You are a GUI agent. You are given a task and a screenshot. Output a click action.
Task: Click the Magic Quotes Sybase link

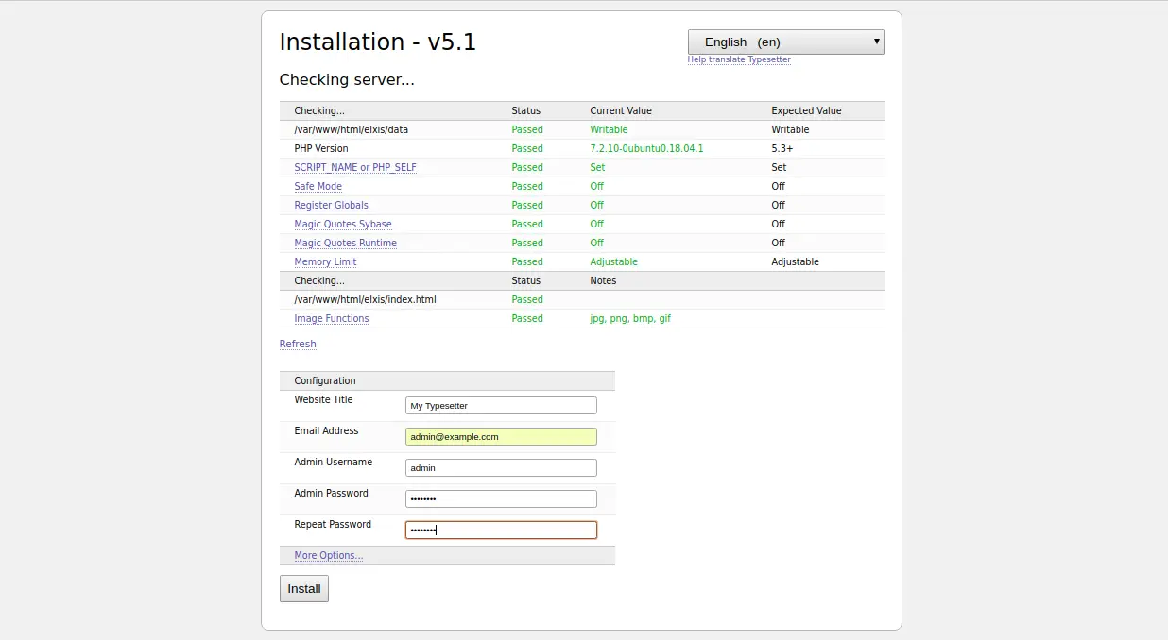(343, 224)
